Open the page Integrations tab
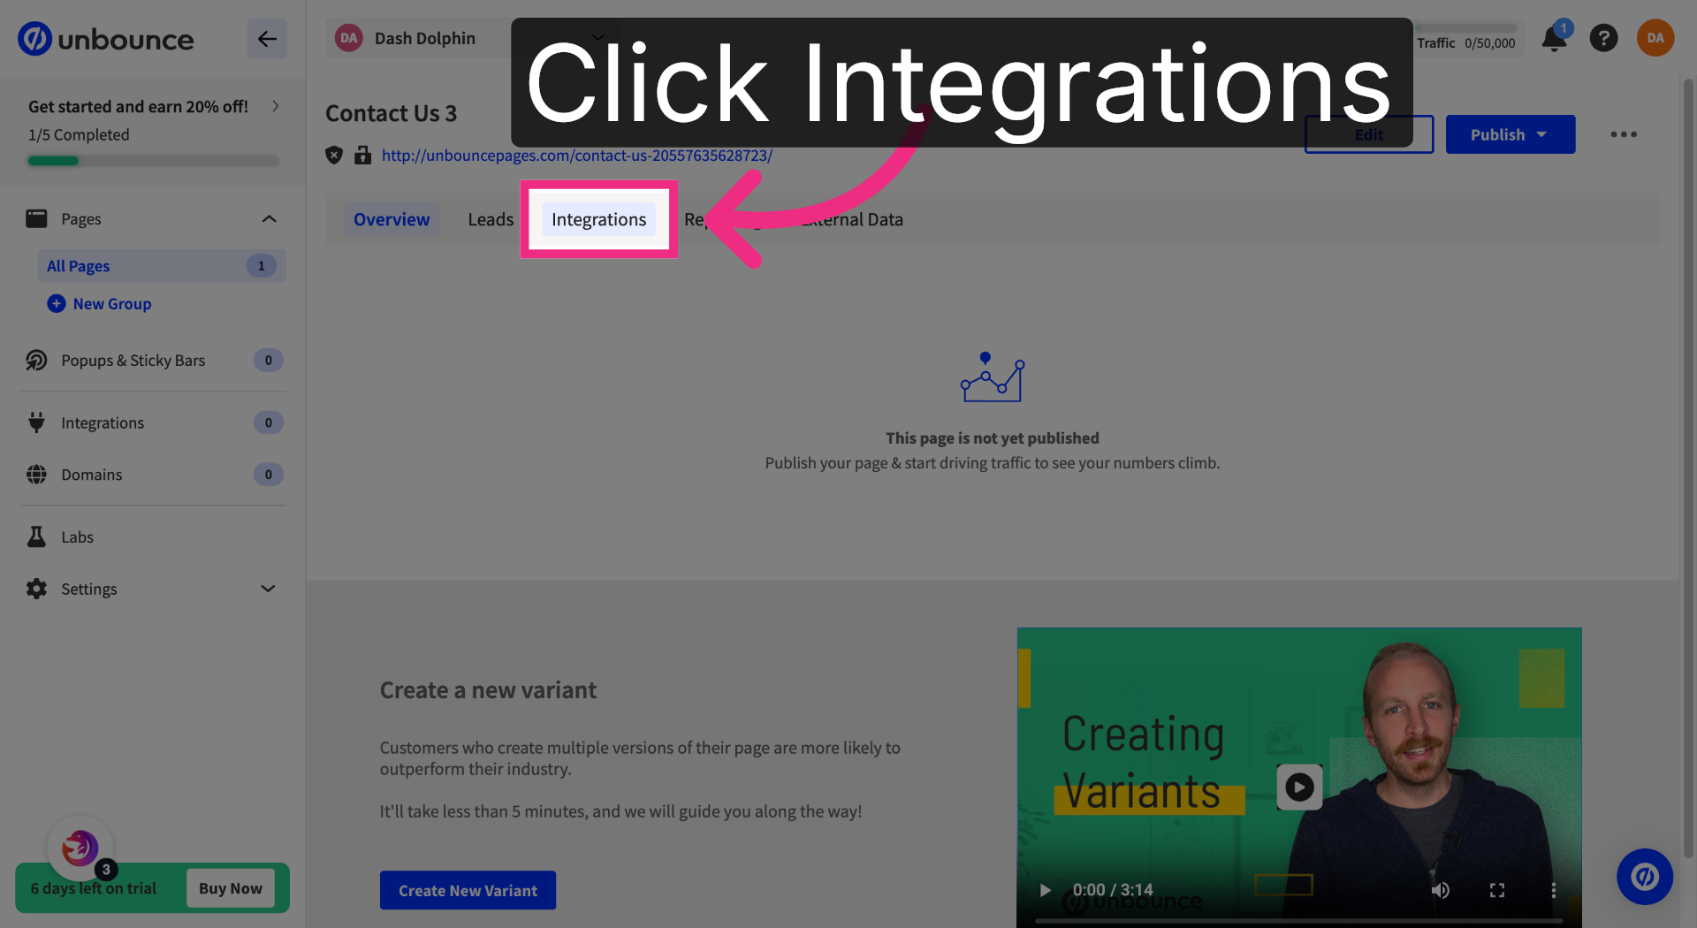 point(599,219)
